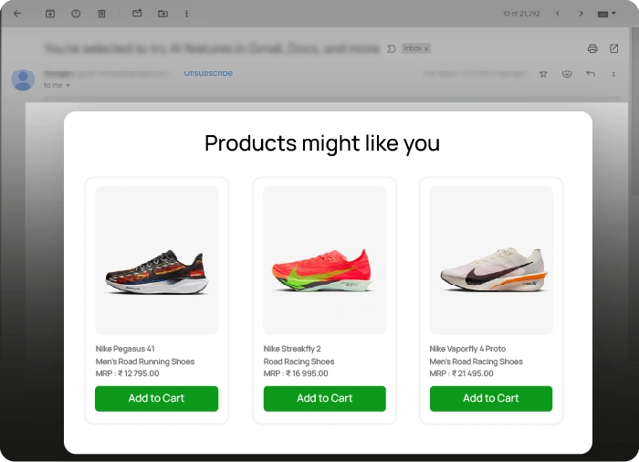The width and height of the screenshot is (639, 462).
Task: Click the Unsubscribe link
Action: [x=208, y=73]
